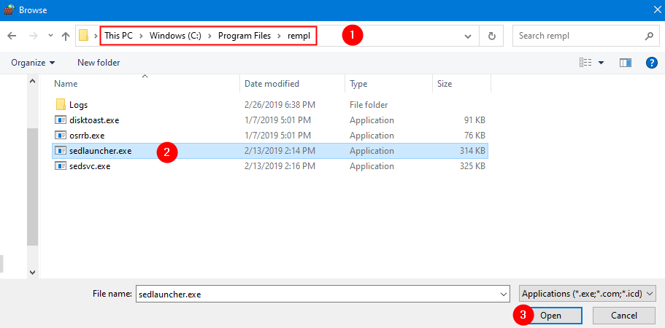The width and height of the screenshot is (665, 328).
Task: Click inside the Search rempl field
Action: (x=577, y=36)
